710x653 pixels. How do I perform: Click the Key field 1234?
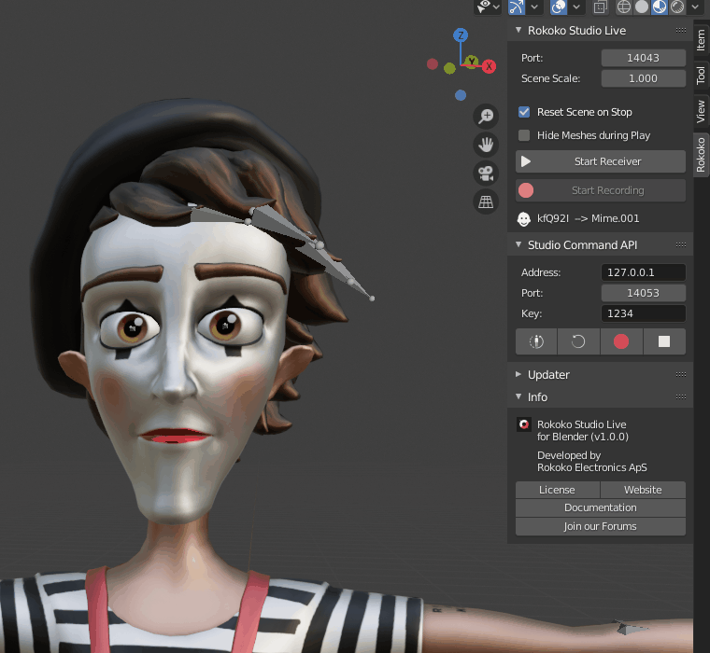coord(643,313)
